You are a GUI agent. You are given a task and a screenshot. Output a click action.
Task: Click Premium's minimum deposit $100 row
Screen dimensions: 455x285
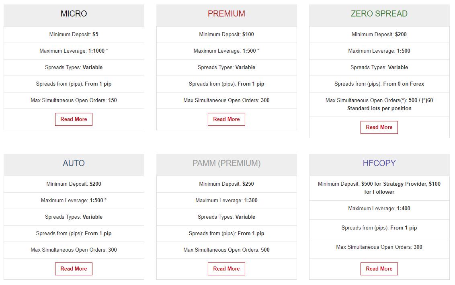pyautogui.click(x=226, y=35)
